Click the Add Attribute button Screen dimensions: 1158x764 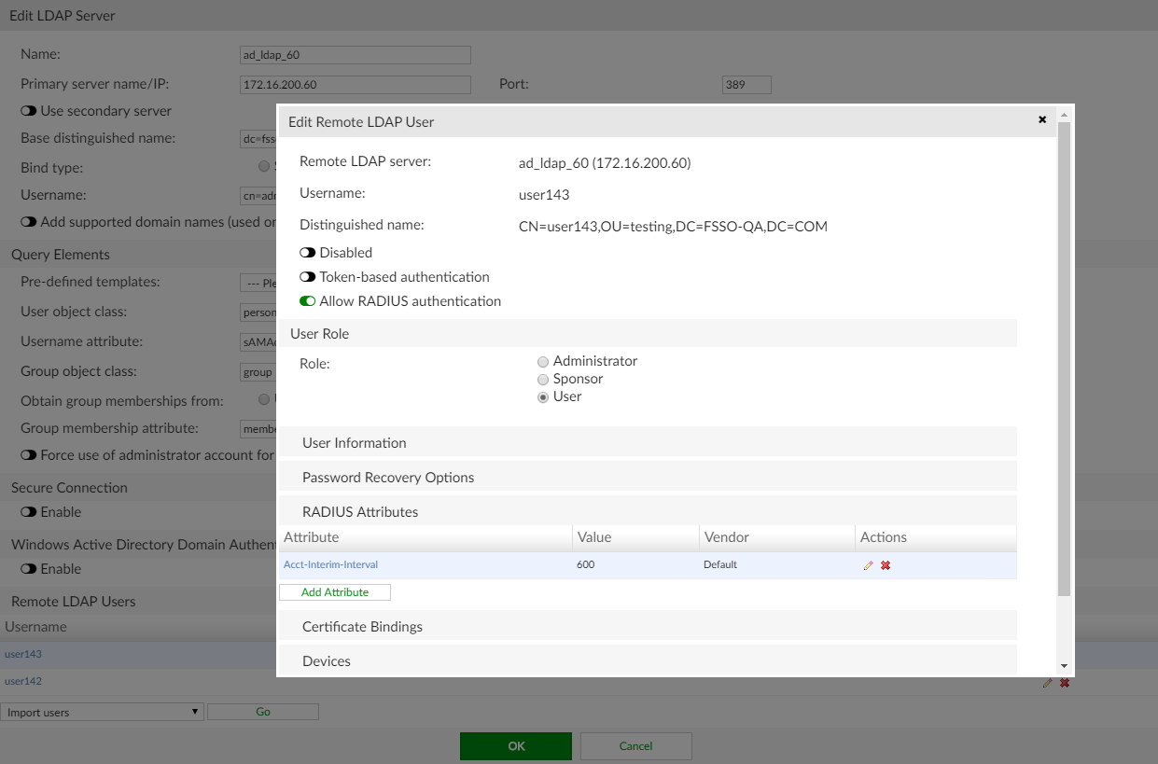(335, 592)
